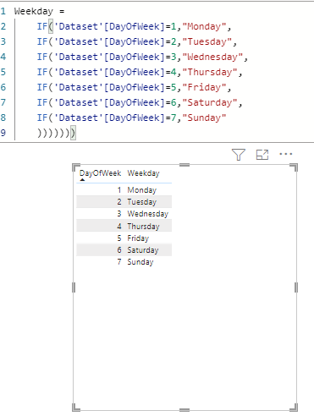The image size is (314, 416).
Task: Open the visual filter icon
Action: [x=239, y=155]
